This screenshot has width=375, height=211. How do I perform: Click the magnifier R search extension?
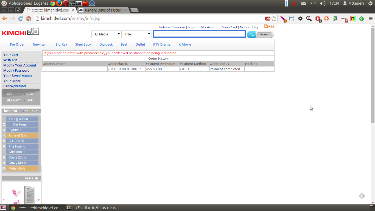(309, 19)
